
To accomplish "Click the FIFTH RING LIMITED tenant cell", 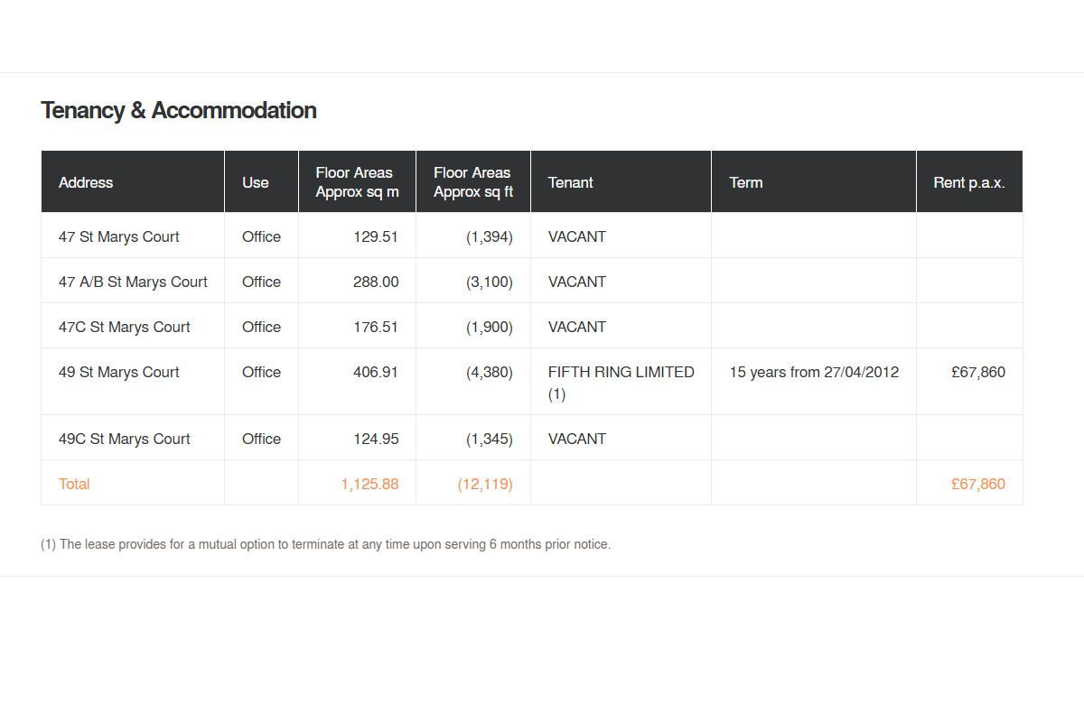I will (621, 383).
